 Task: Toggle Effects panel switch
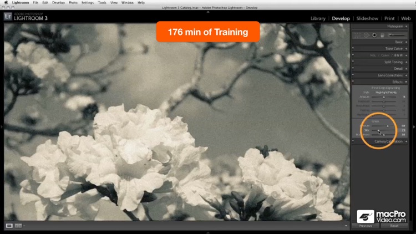353,81
